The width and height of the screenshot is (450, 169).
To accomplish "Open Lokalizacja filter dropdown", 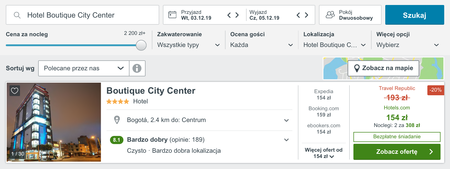I will coord(334,45).
